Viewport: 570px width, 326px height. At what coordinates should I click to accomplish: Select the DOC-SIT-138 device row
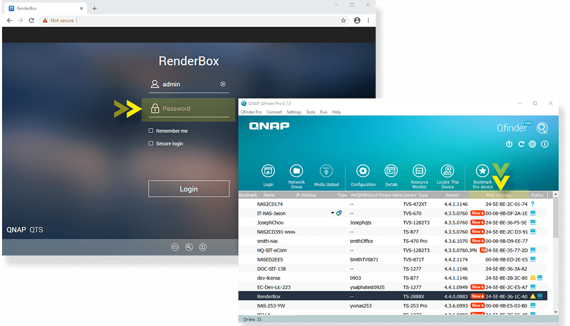point(392,269)
